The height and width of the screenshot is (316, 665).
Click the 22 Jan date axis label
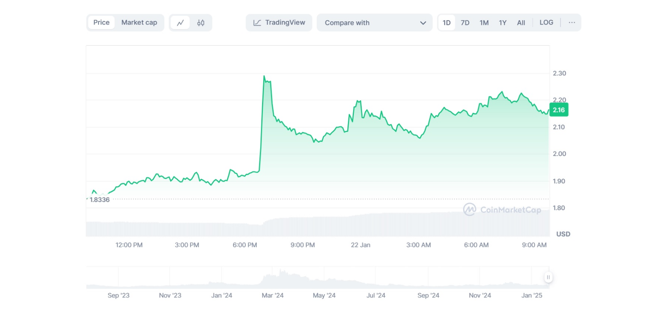(361, 245)
